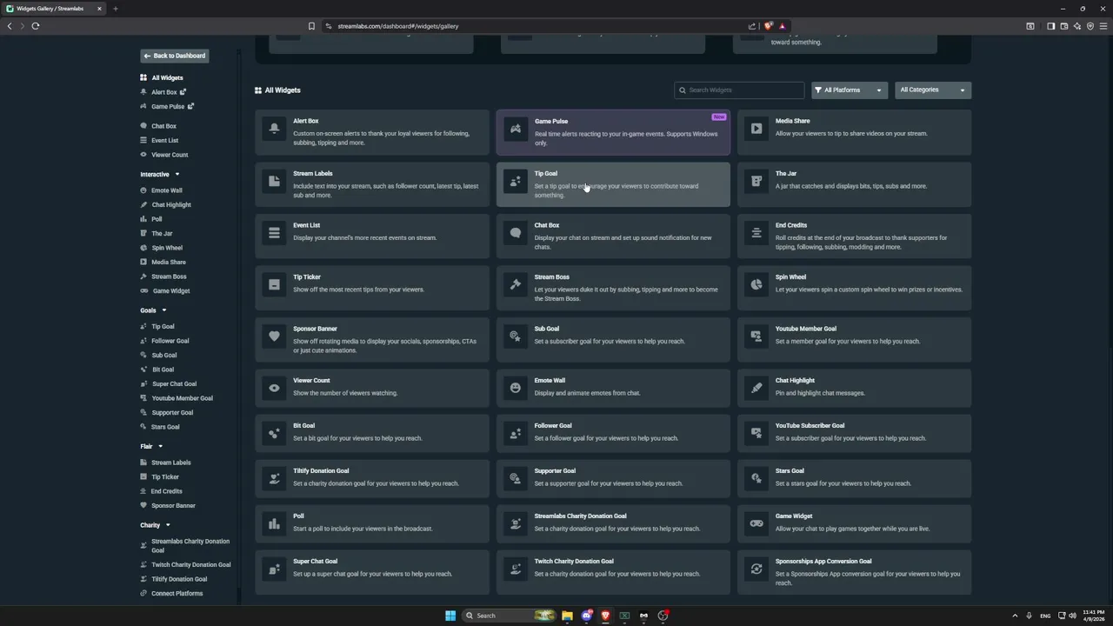Open the Super Chat Goal widget card
The height and width of the screenshot is (626, 1113).
tap(372, 571)
